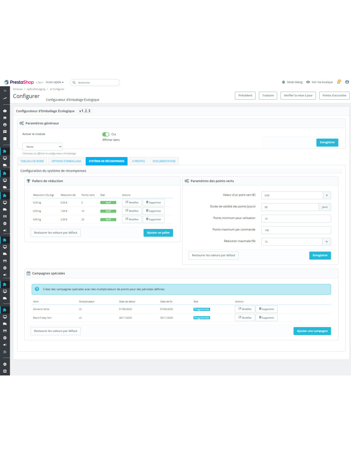Expand the collapsed sidebar with double-chevron icon
The height and width of the screenshot is (454, 351).
5,91
